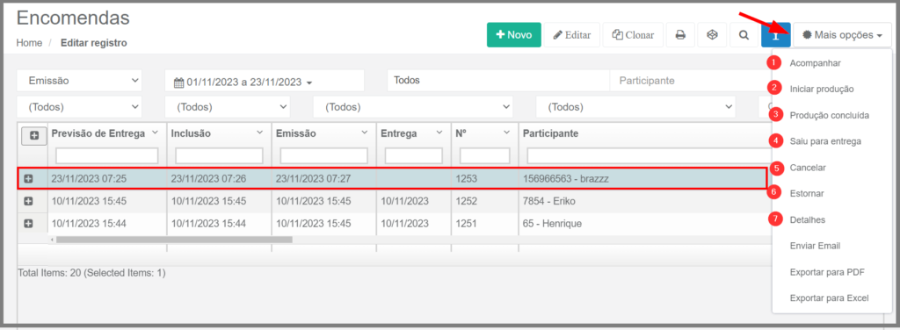Image resolution: width=900 pixels, height=330 pixels.
Task: Select Iniciar produção from the menu
Action: pyautogui.click(x=822, y=89)
